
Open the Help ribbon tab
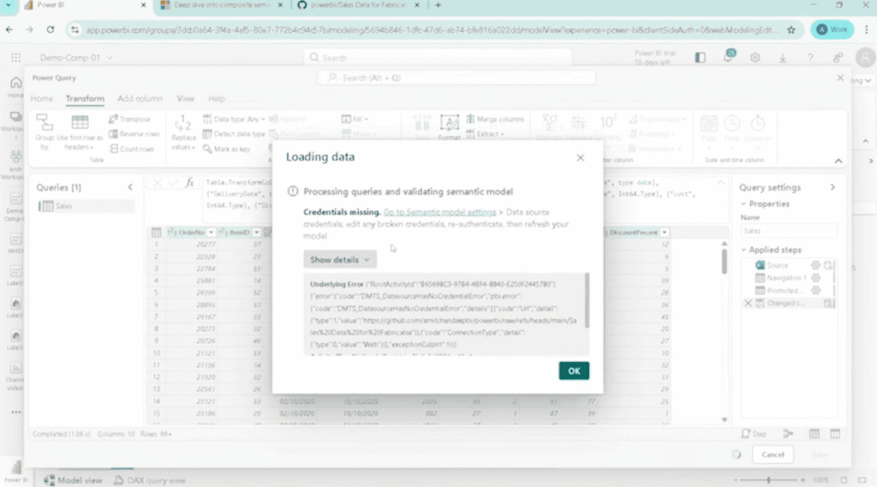click(217, 98)
